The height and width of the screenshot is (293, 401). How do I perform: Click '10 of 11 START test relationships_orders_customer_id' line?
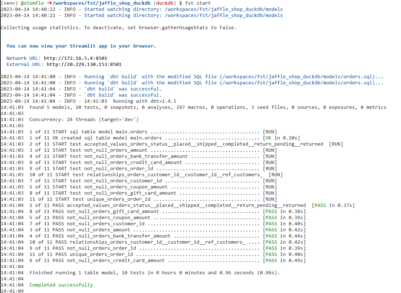(x=146, y=174)
